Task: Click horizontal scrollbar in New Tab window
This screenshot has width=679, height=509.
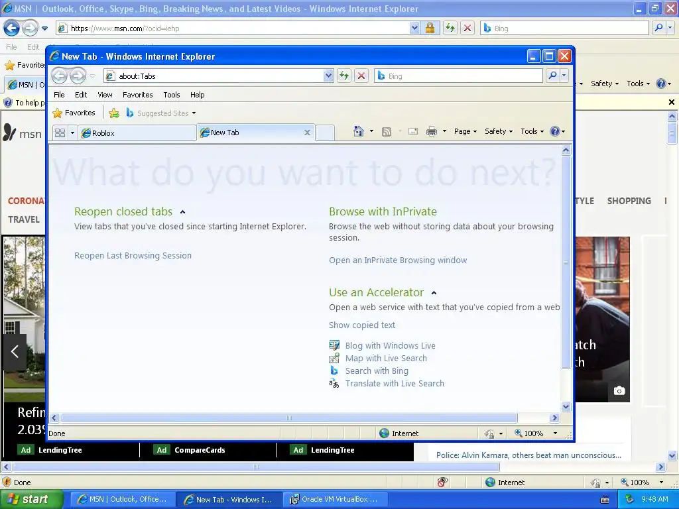Action: pyautogui.click(x=289, y=418)
